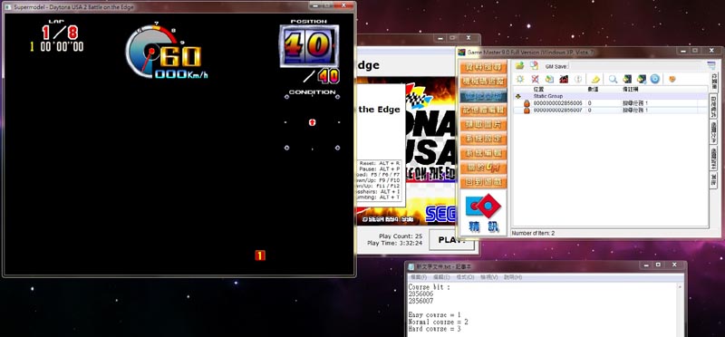Open the green folder icon beside GM Save
The height and width of the screenshot is (337, 725).
click(519, 65)
